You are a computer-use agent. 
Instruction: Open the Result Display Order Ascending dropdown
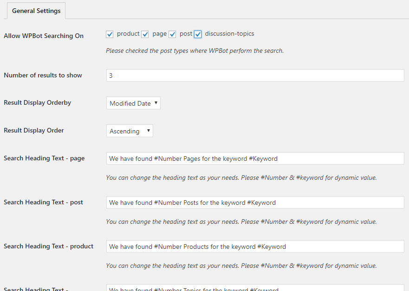[130, 131]
